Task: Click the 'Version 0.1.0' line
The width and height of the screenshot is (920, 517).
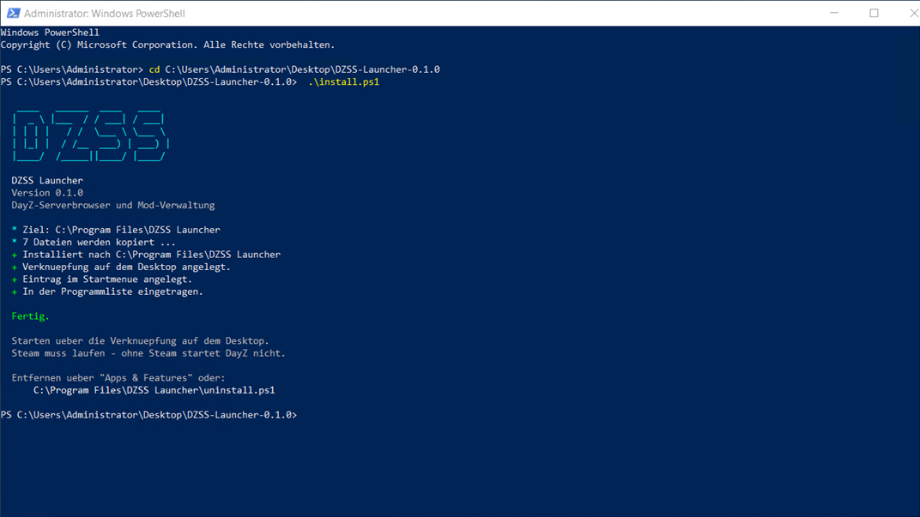Action: tap(47, 192)
